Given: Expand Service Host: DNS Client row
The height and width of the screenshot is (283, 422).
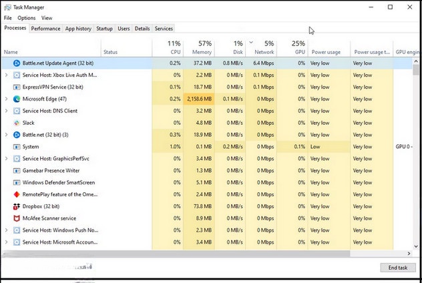Looking at the screenshot, I should [6, 111].
